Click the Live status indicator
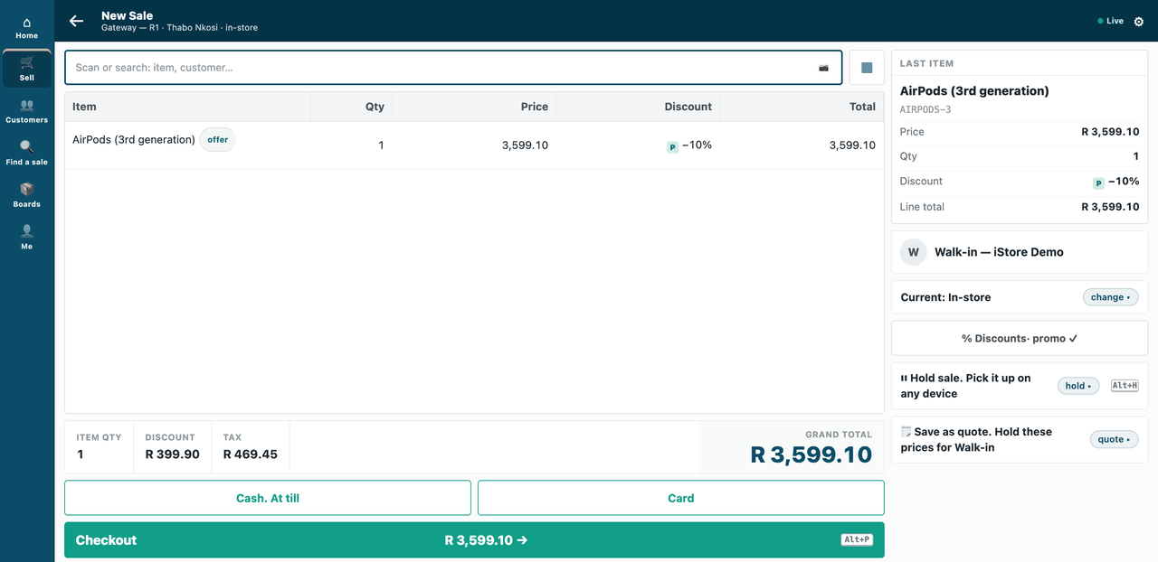 (x=1110, y=21)
